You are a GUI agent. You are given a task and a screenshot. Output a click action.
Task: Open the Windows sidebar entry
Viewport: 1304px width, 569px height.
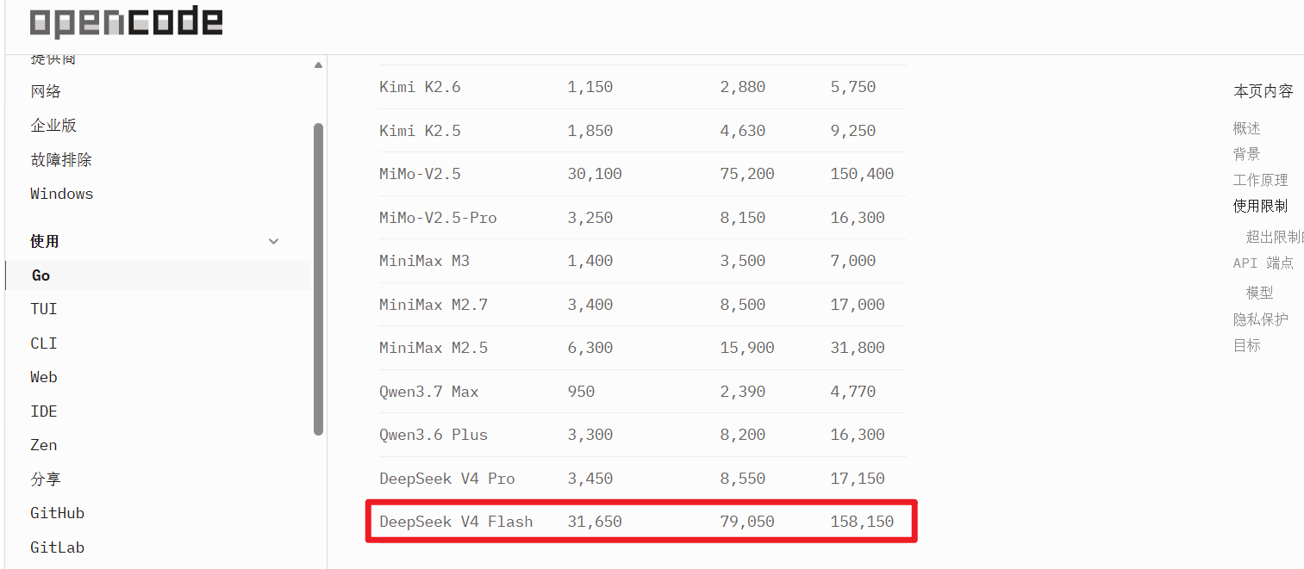pos(61,194)
